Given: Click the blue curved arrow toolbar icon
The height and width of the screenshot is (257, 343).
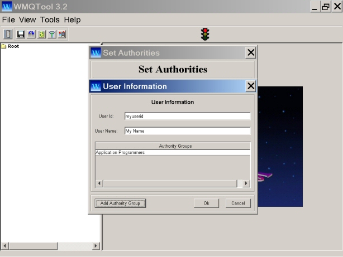Looking at the screenshot, I should 31,34.
